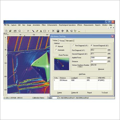Click the app logo icon beside File menu
This screenshot has width=120, height=120.
pos(5,25)
